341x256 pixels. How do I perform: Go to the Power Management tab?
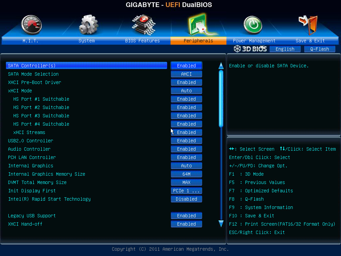click(x=254, y=41)
